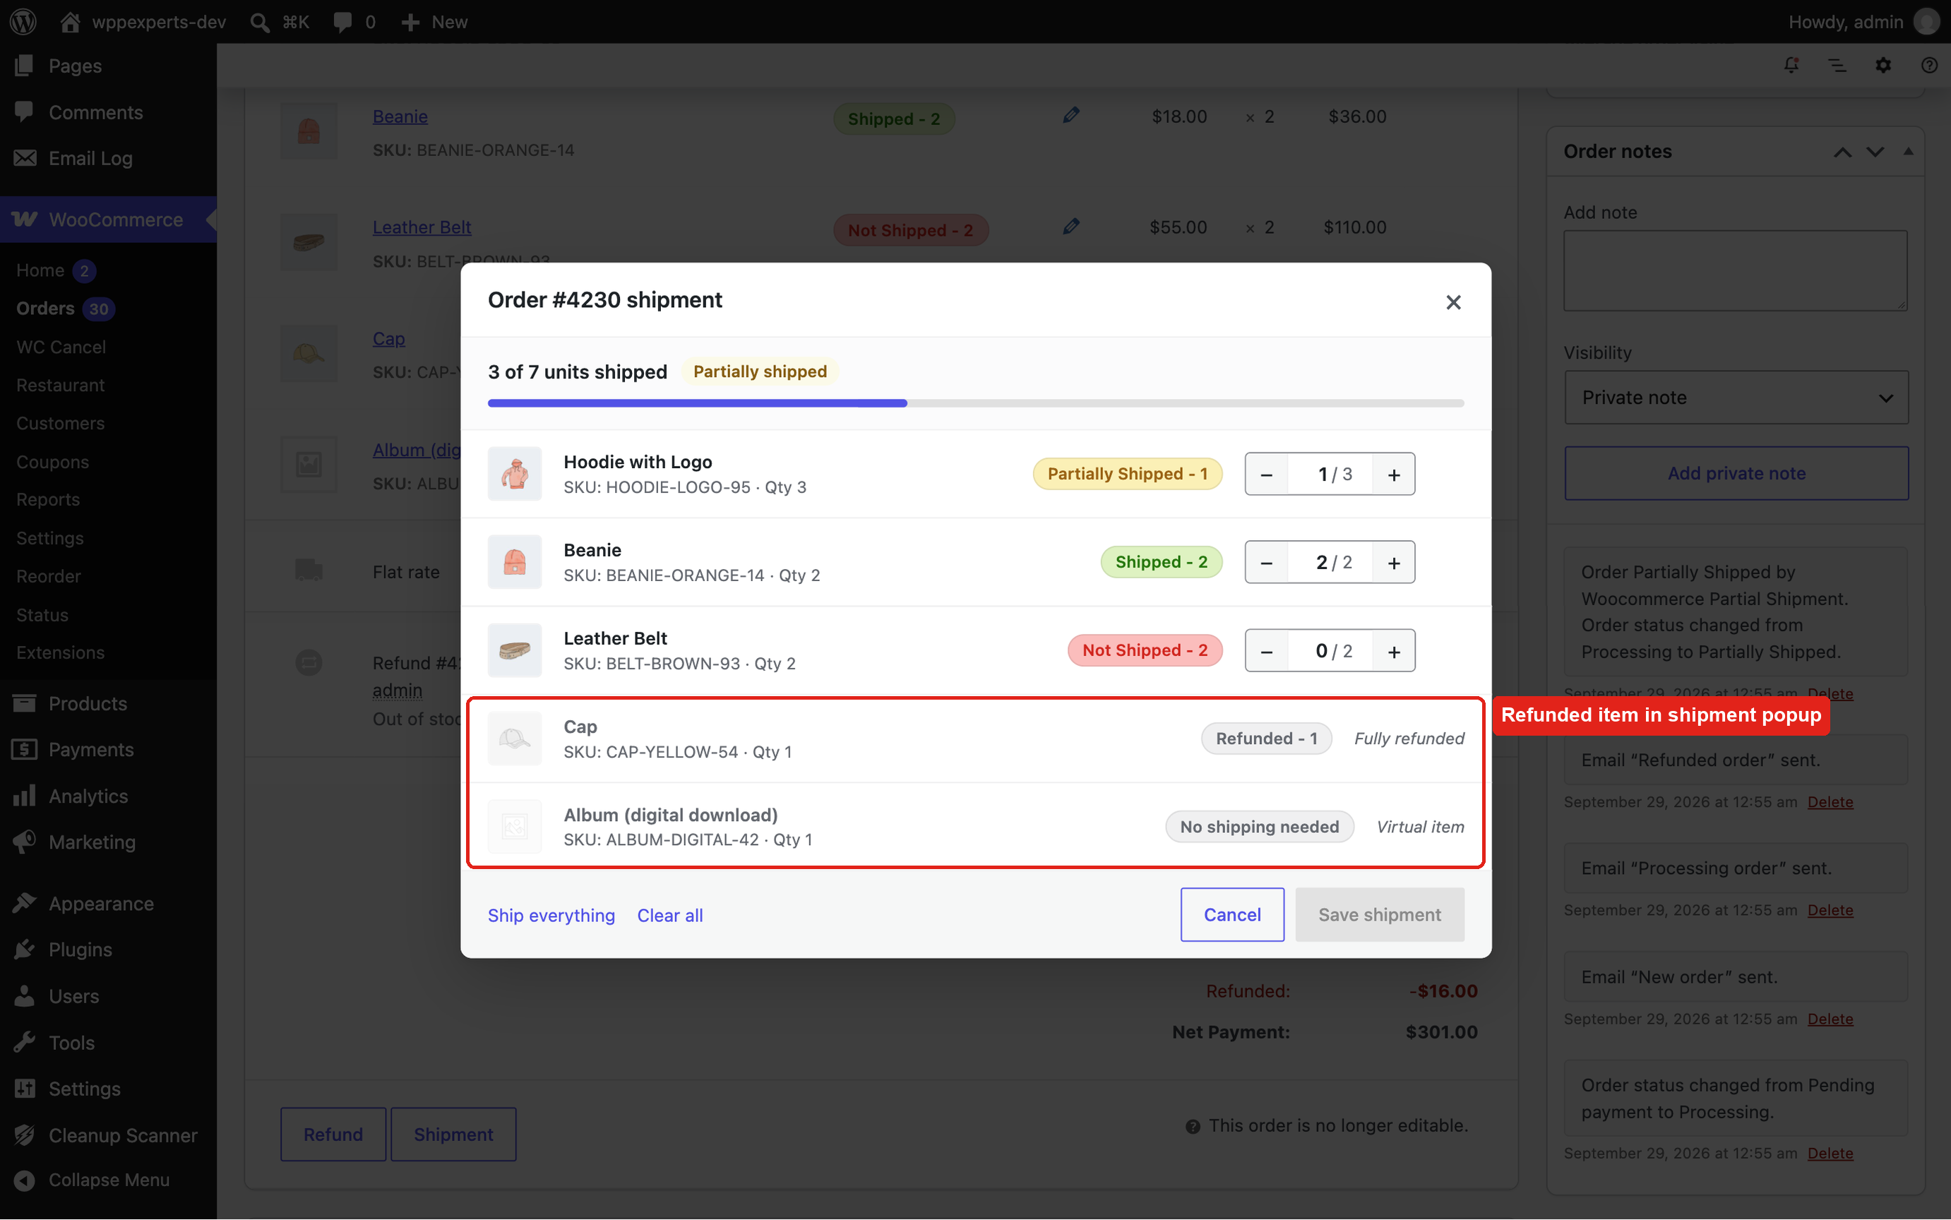Click the Add note text area

coord(1735,270)
